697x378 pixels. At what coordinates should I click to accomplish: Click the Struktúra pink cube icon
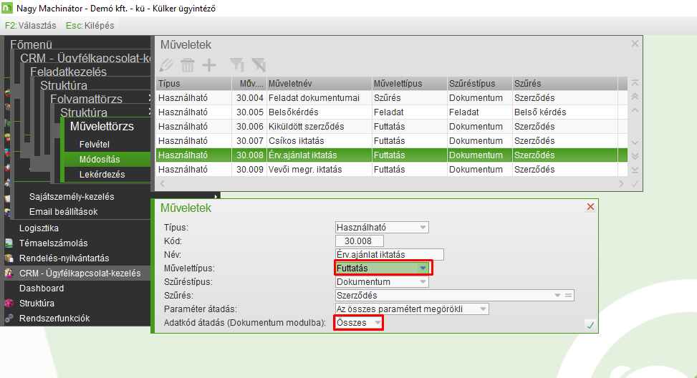click(9, 304)
